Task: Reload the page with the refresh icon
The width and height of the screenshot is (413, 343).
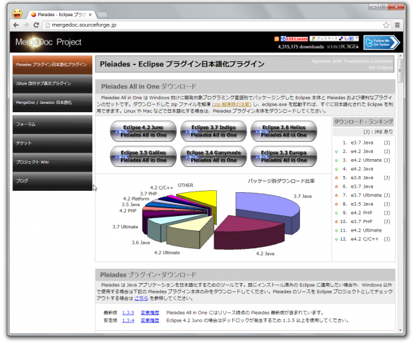Action: coord(36,25)
